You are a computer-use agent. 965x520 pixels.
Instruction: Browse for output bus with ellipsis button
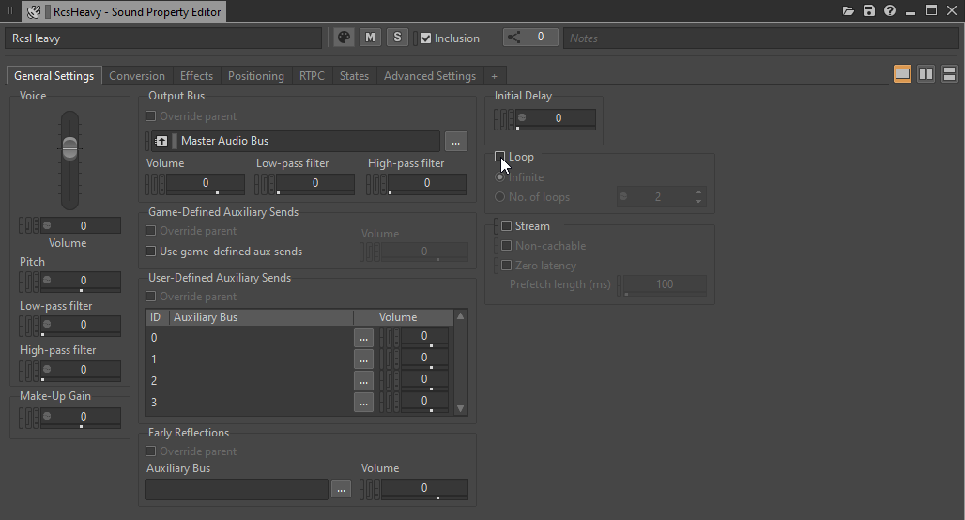click(456, 141)
